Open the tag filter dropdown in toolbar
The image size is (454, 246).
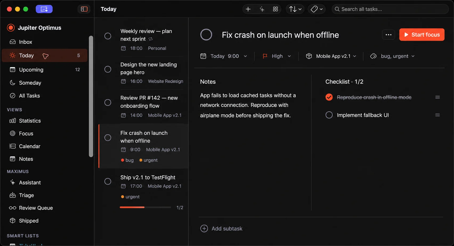pyautogui.click(x=317, y=9)
